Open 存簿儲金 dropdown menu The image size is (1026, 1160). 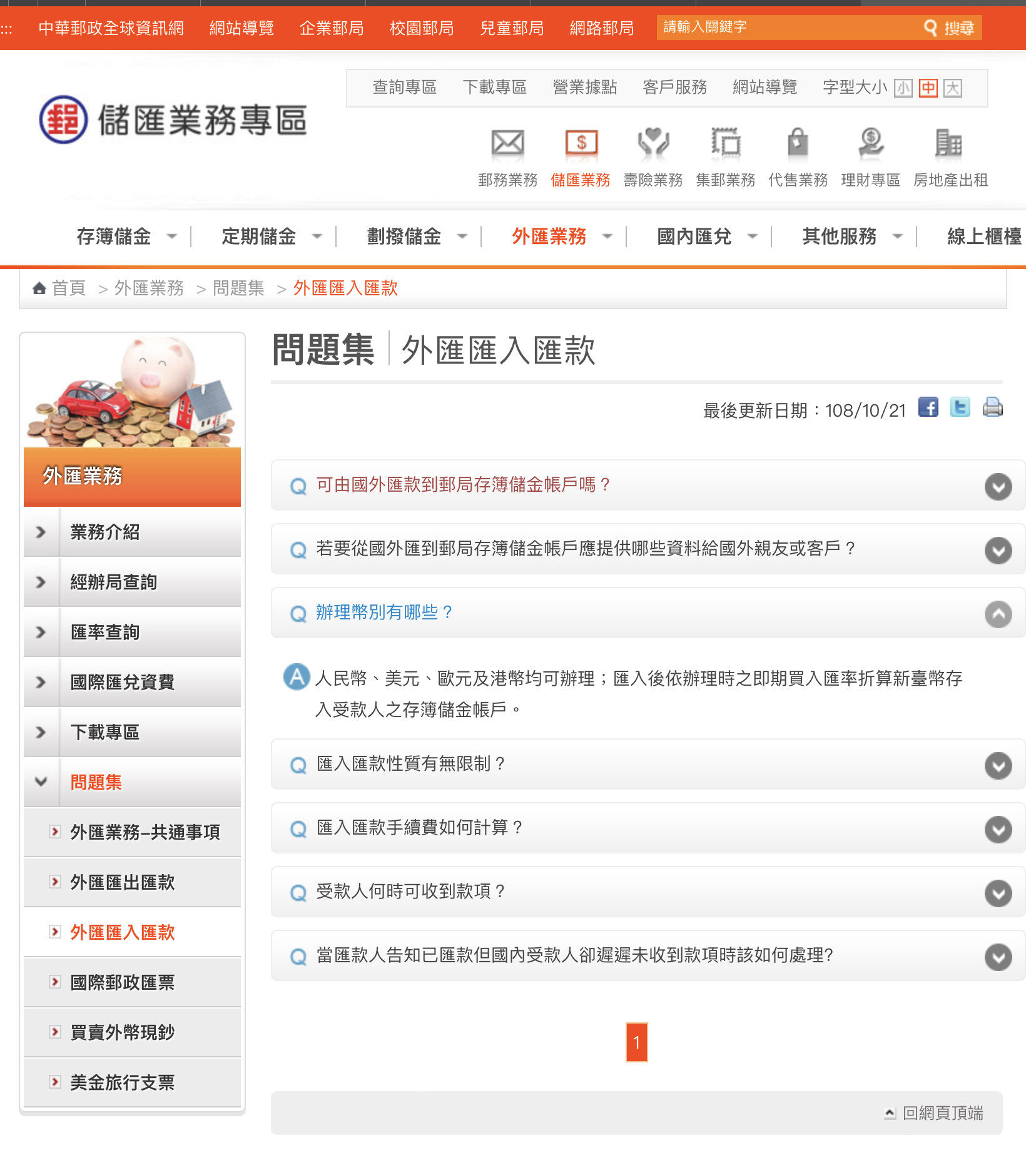click(126, 237)
